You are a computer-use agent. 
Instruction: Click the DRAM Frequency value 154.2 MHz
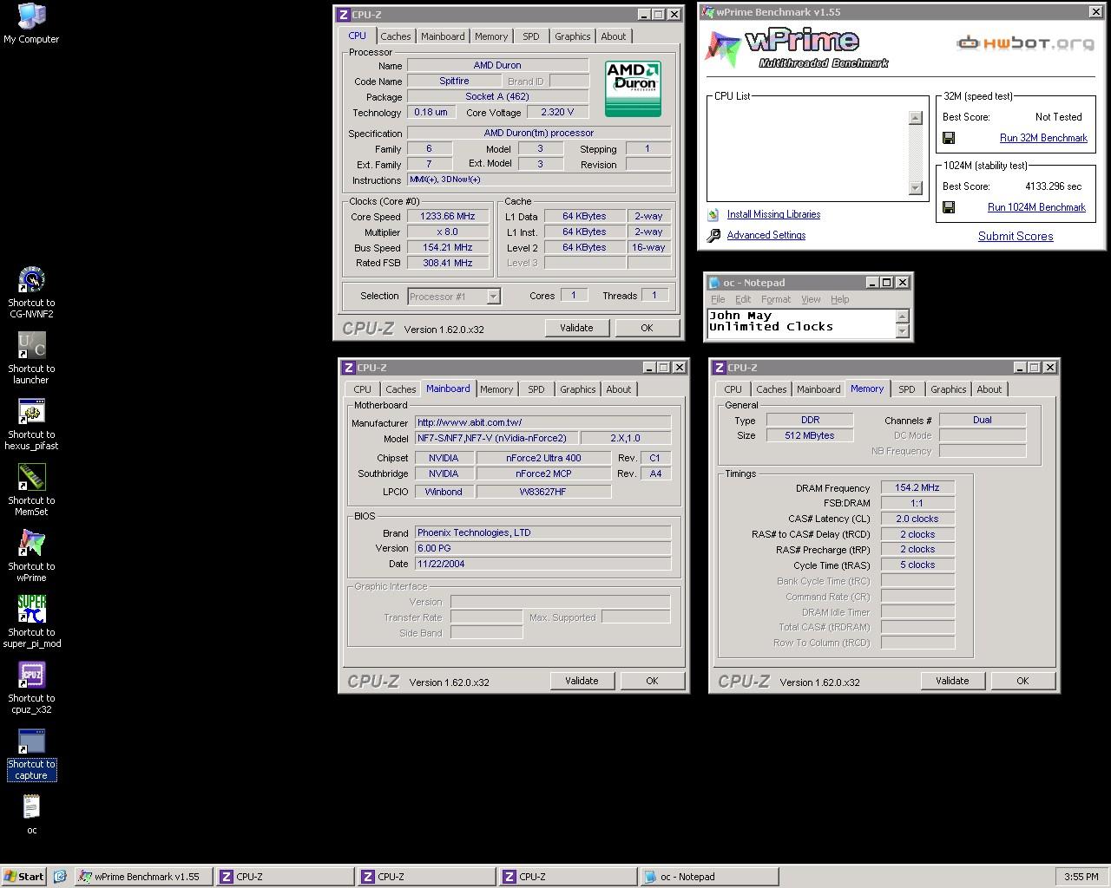[917, 488]
